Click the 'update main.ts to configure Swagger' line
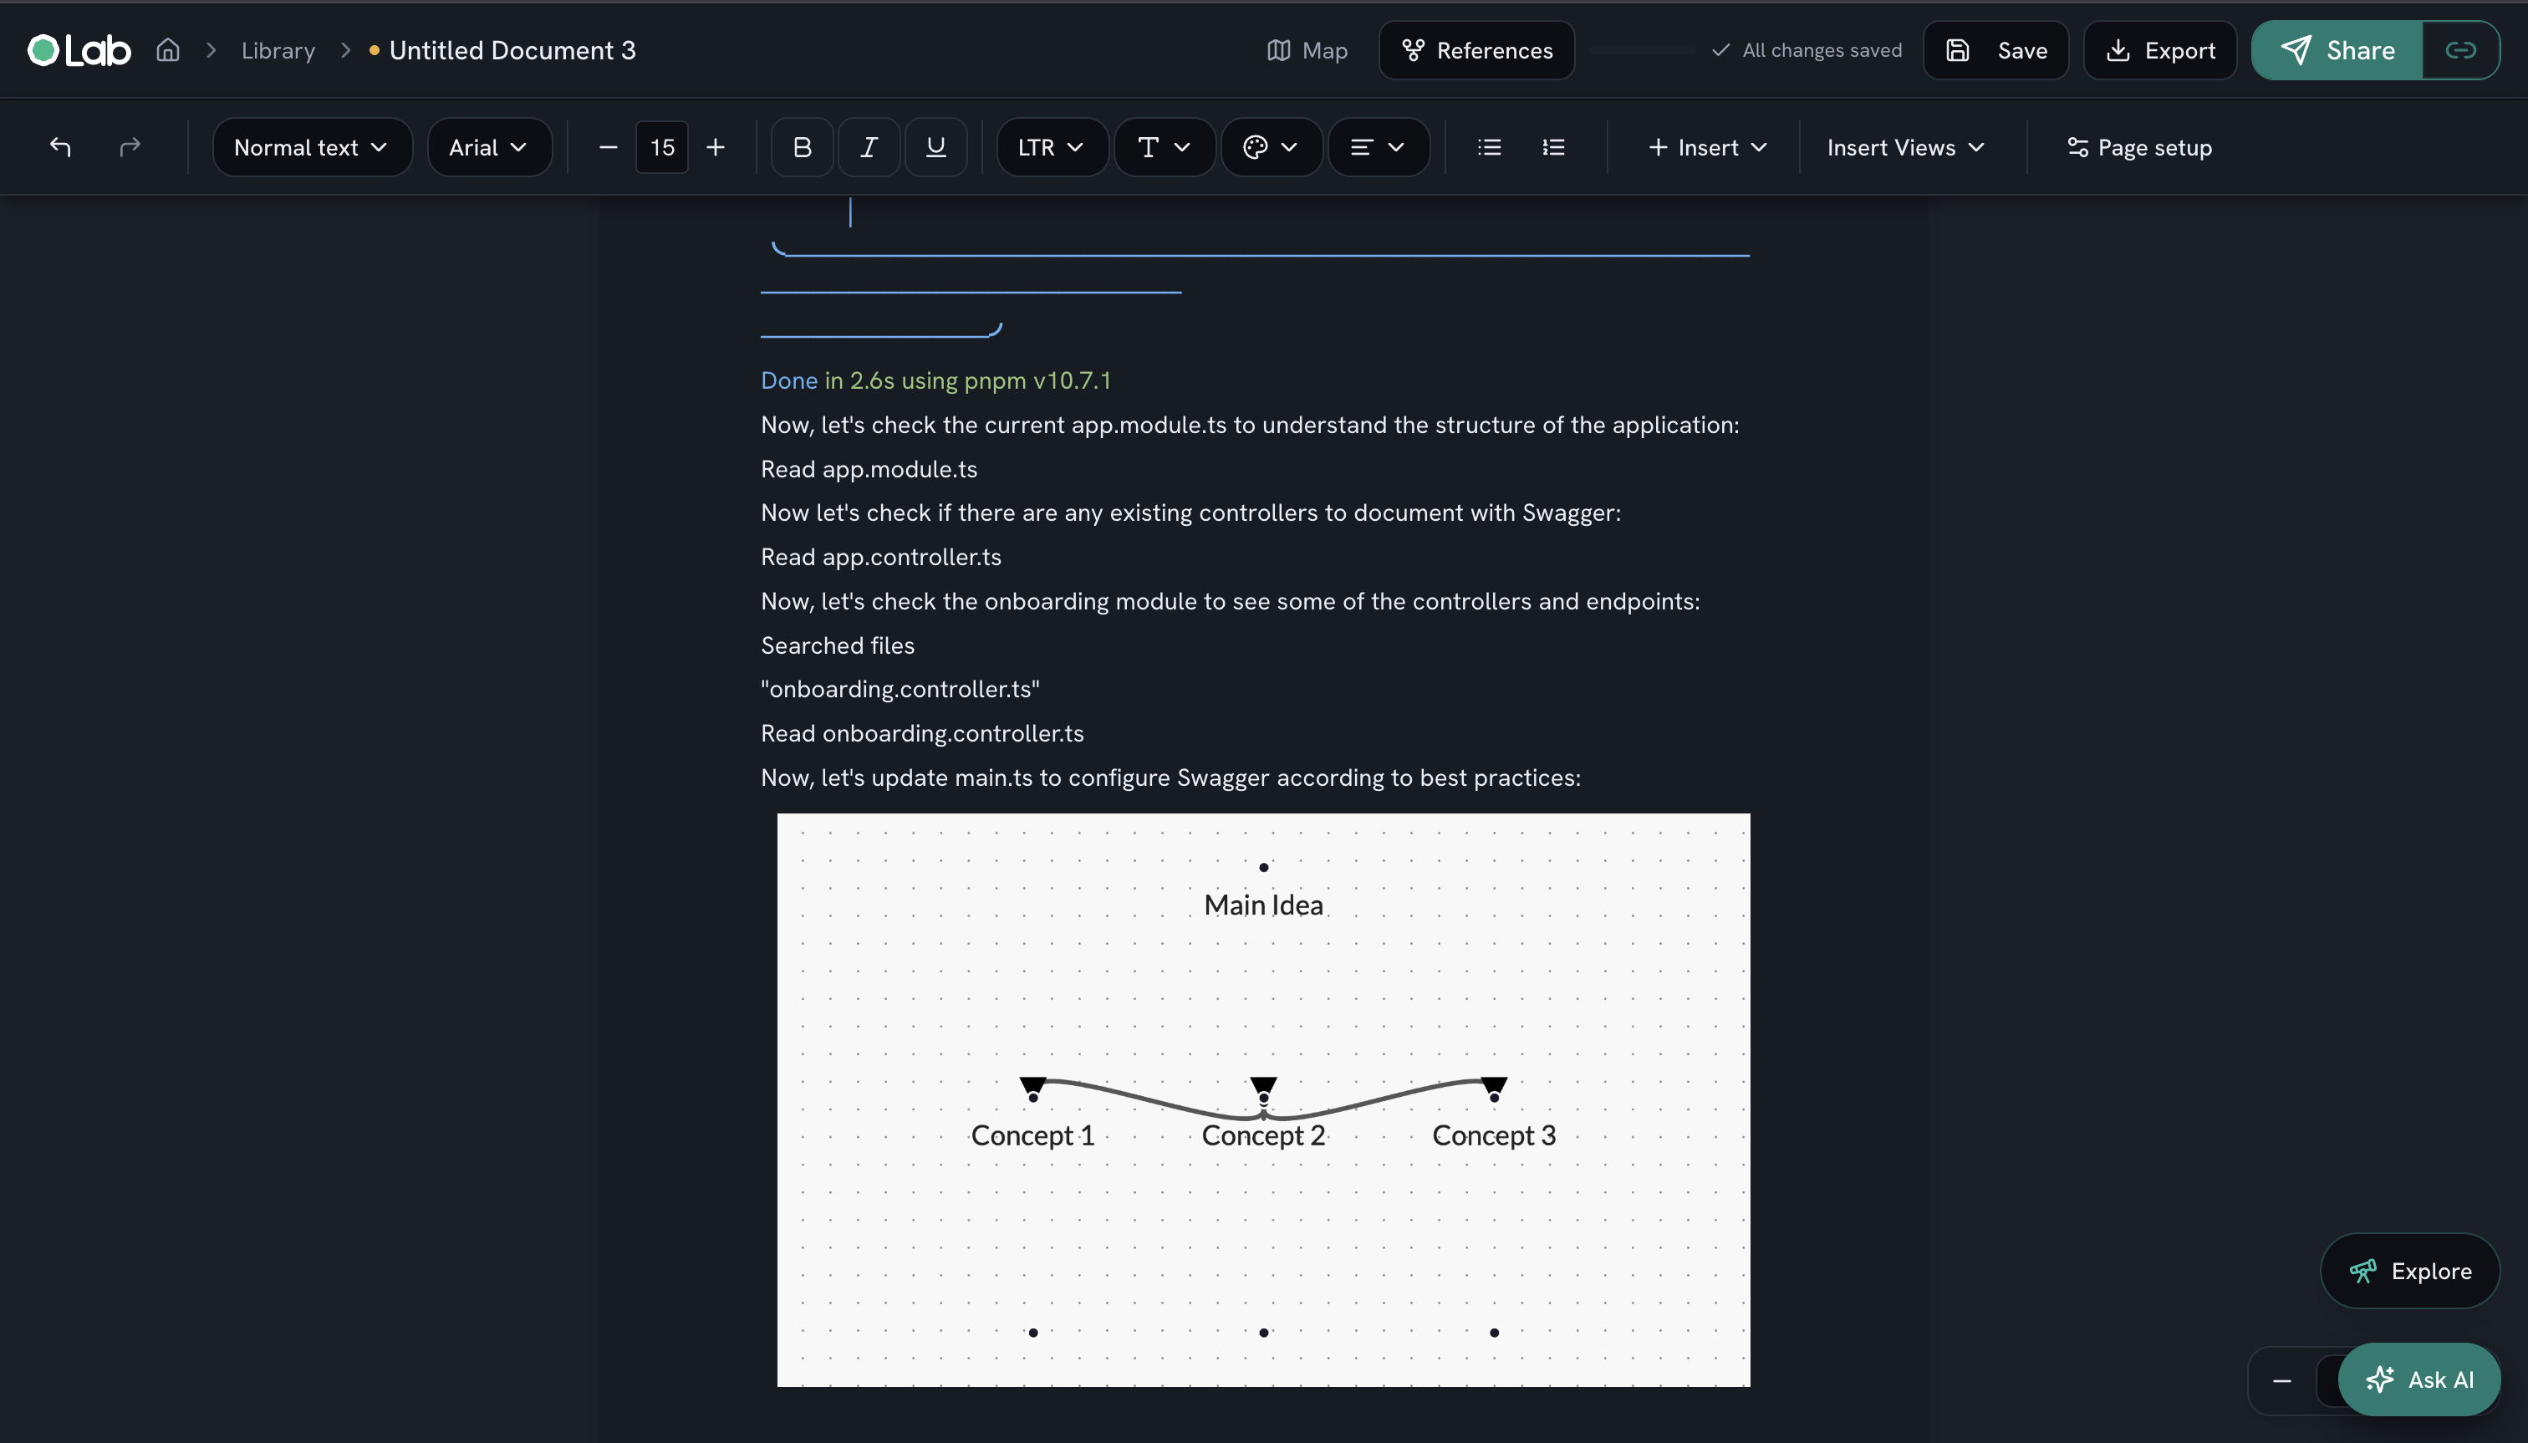 click(x=1170, y=778)
